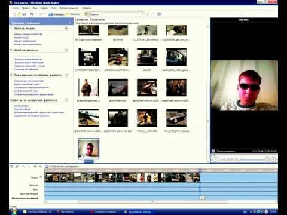
Task: Click the Play timeline icon
Action: 40,167
